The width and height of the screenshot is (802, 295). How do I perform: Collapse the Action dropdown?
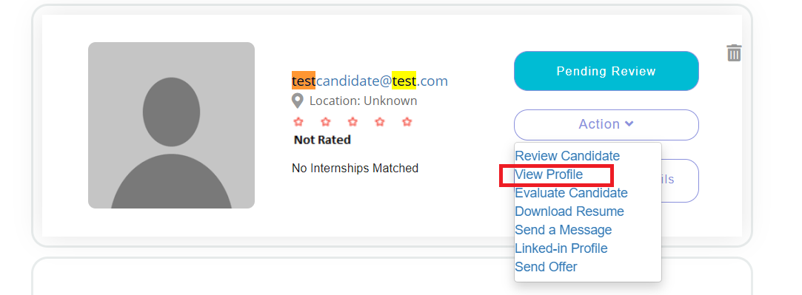point(606,124)
